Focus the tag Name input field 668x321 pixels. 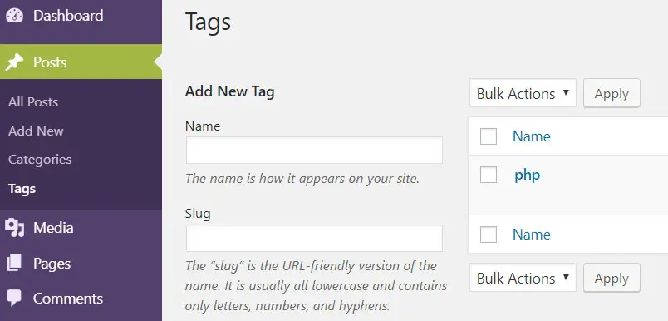point(314,150)
